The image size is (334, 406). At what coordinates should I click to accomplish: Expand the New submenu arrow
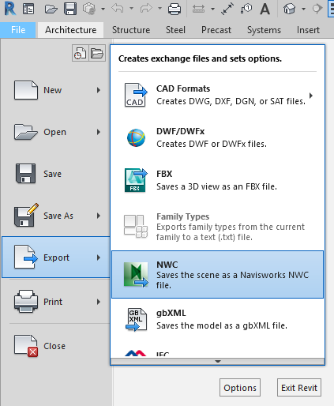tap(99, 90)
